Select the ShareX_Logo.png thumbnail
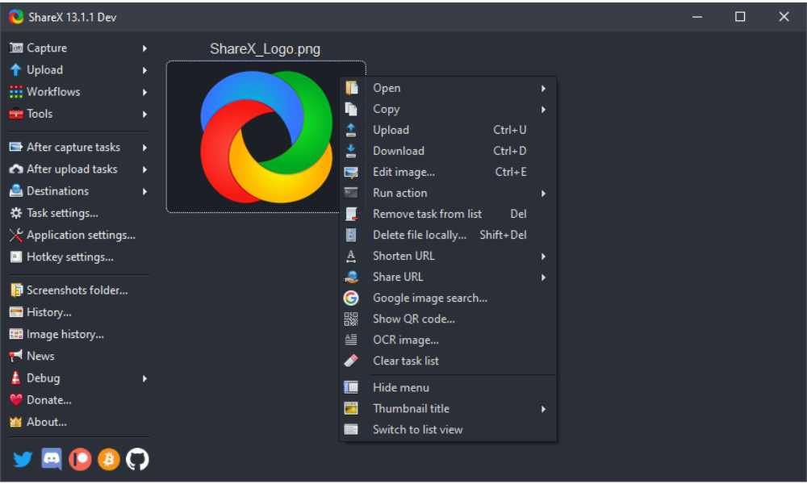Viewport: 807px width, 484px height. point(266,137)
